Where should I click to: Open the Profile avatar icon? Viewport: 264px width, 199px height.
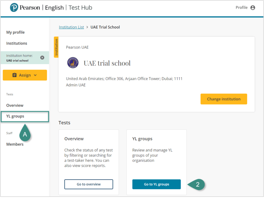coord(253,8)
